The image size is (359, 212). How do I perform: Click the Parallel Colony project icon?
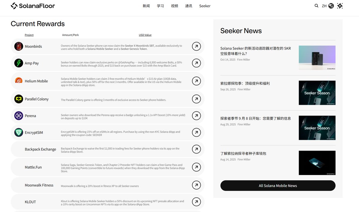coord(18,99)
